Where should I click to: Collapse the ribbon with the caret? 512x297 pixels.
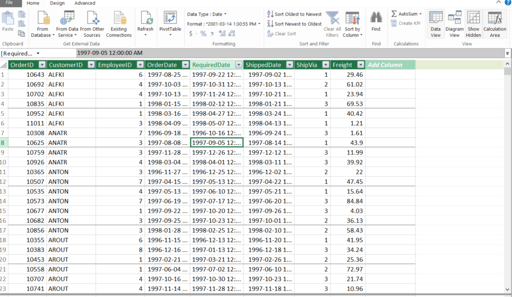pyautogui.click(x=498, y=2)
